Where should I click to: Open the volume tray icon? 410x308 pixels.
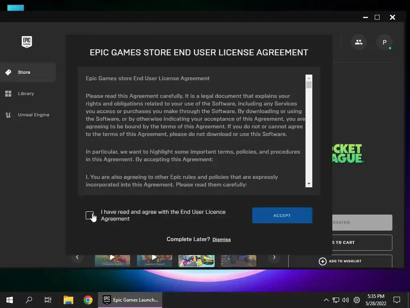pos(346,300)
